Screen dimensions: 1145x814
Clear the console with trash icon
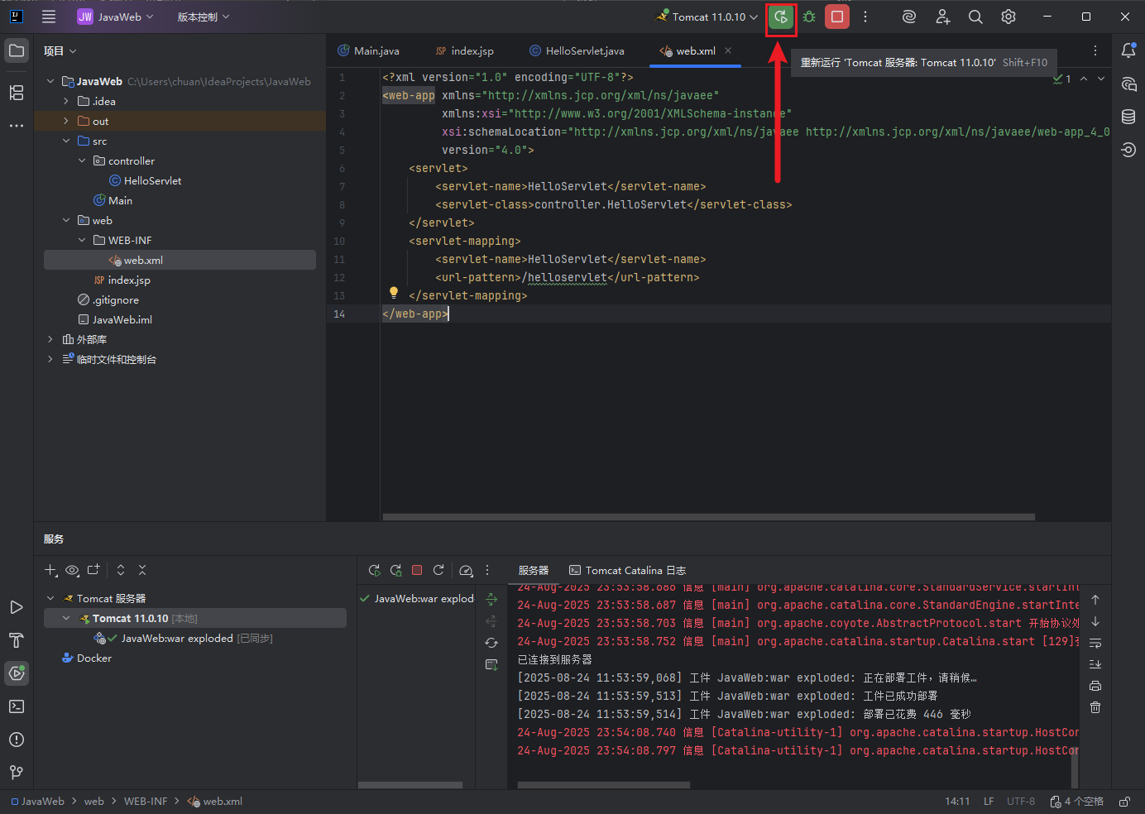[x=1095, y=707]
